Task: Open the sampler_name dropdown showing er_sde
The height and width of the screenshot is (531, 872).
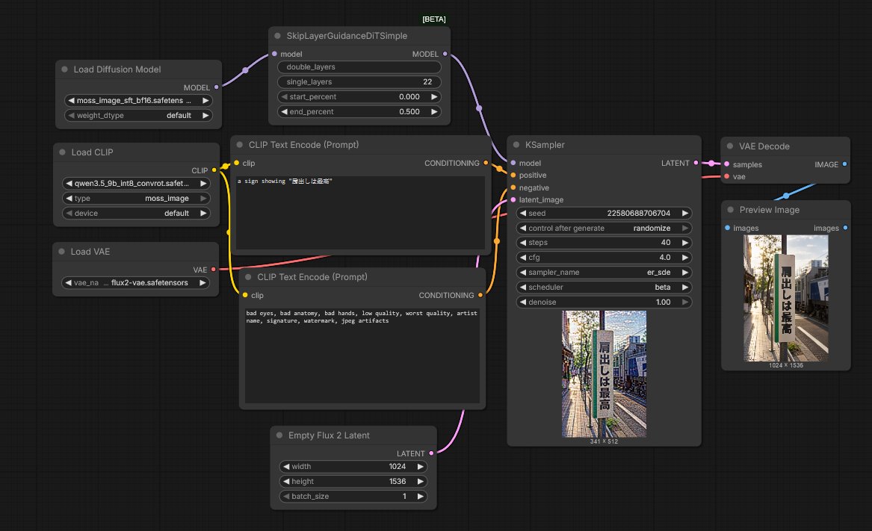Action: click(604, 273)
